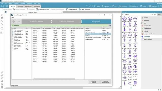Enable the Specific enthalpy checkbox
This screenshot has width=162, height=91.
pos(13,38)
